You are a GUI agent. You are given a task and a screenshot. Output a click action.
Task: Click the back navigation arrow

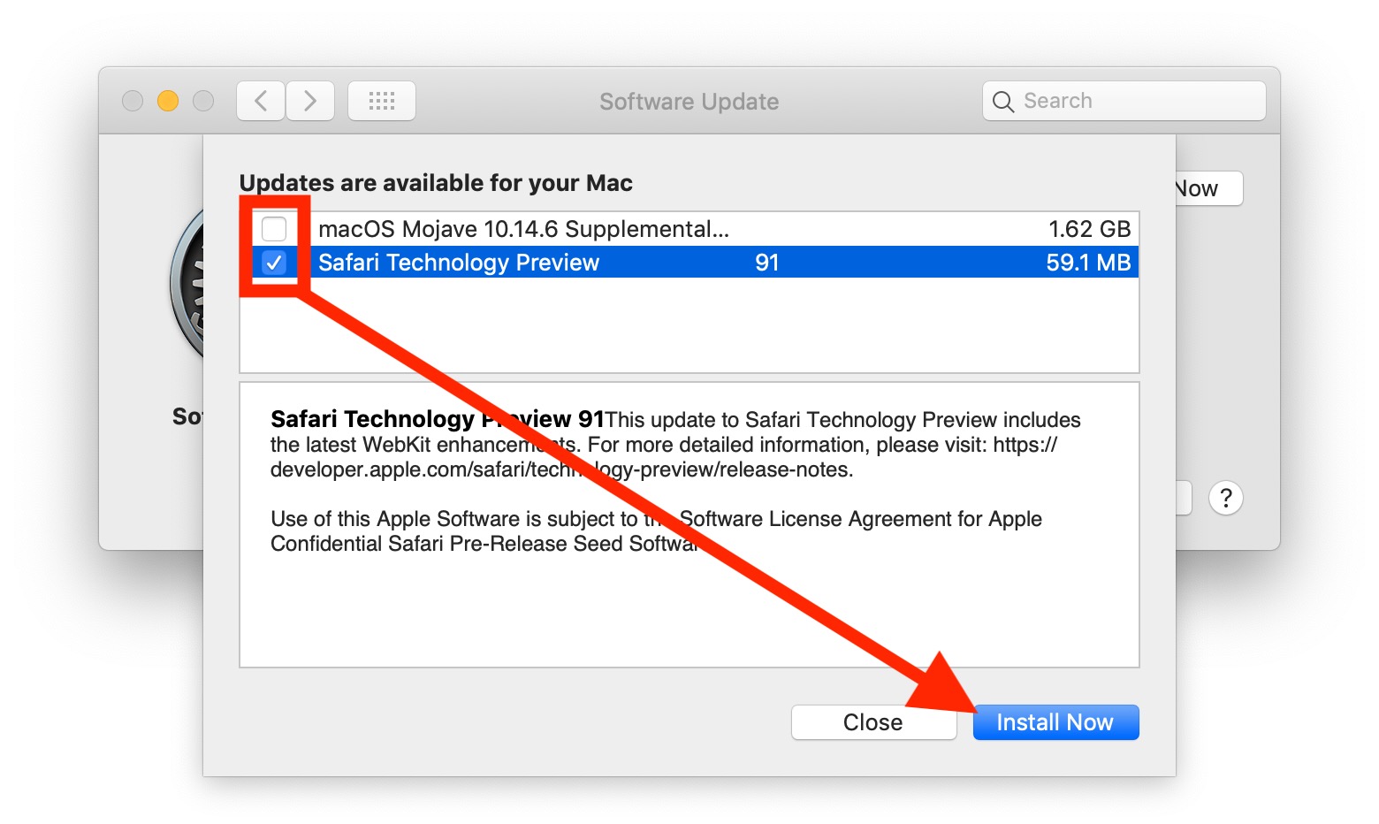[x=261, y=101]
